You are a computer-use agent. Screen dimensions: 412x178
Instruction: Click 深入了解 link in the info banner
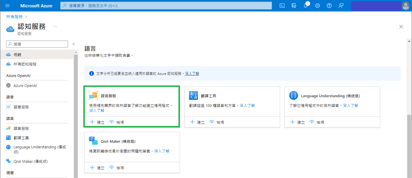pos(192,74)
